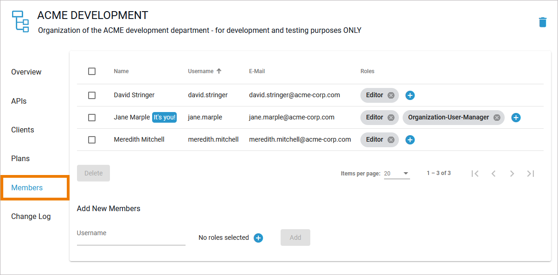Check the box for David Stringer

tap(92, 95)
